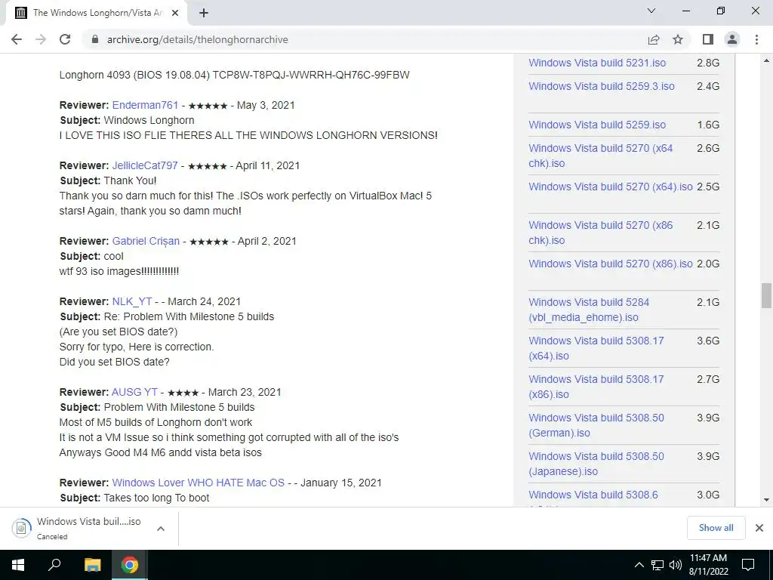Click Enderman761's five-star rating
This screenshot has width=773, height=580.
[x=208, y=106]
